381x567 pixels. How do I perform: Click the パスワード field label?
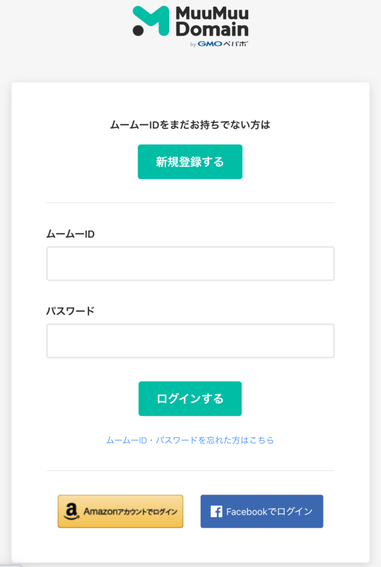click(70, 311)
